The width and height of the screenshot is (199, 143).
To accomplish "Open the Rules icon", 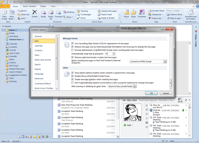I will (134, 12).
